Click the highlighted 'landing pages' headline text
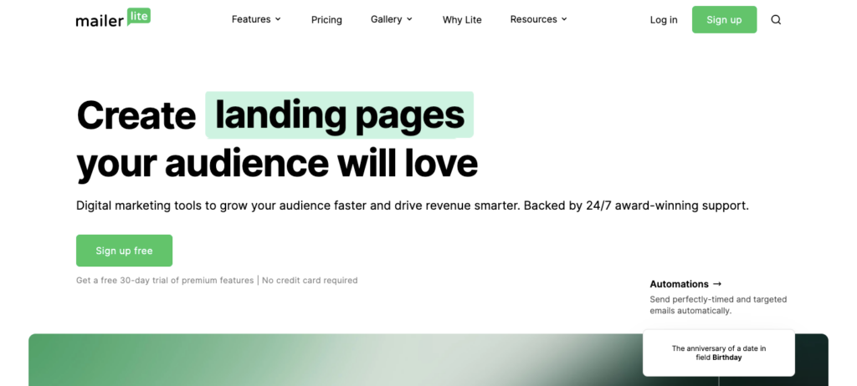 pyautogui.click(x=340, y=115)
